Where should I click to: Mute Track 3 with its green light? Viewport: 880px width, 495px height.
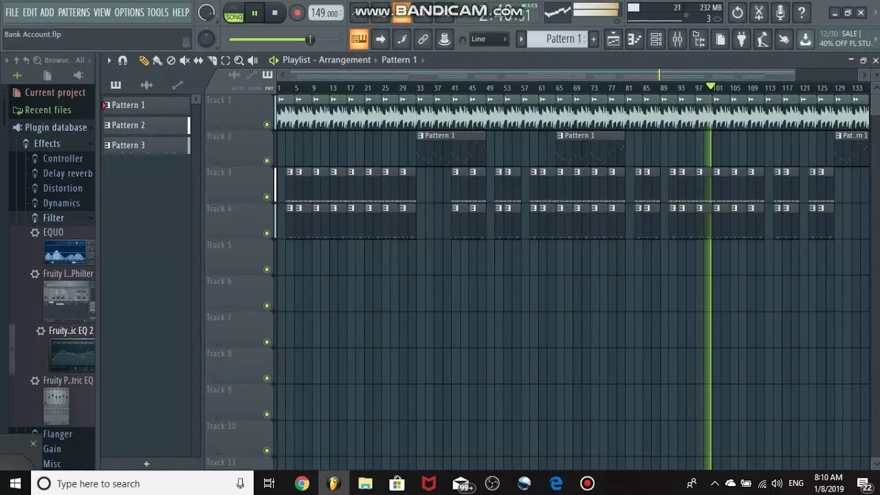click(267, 197)
